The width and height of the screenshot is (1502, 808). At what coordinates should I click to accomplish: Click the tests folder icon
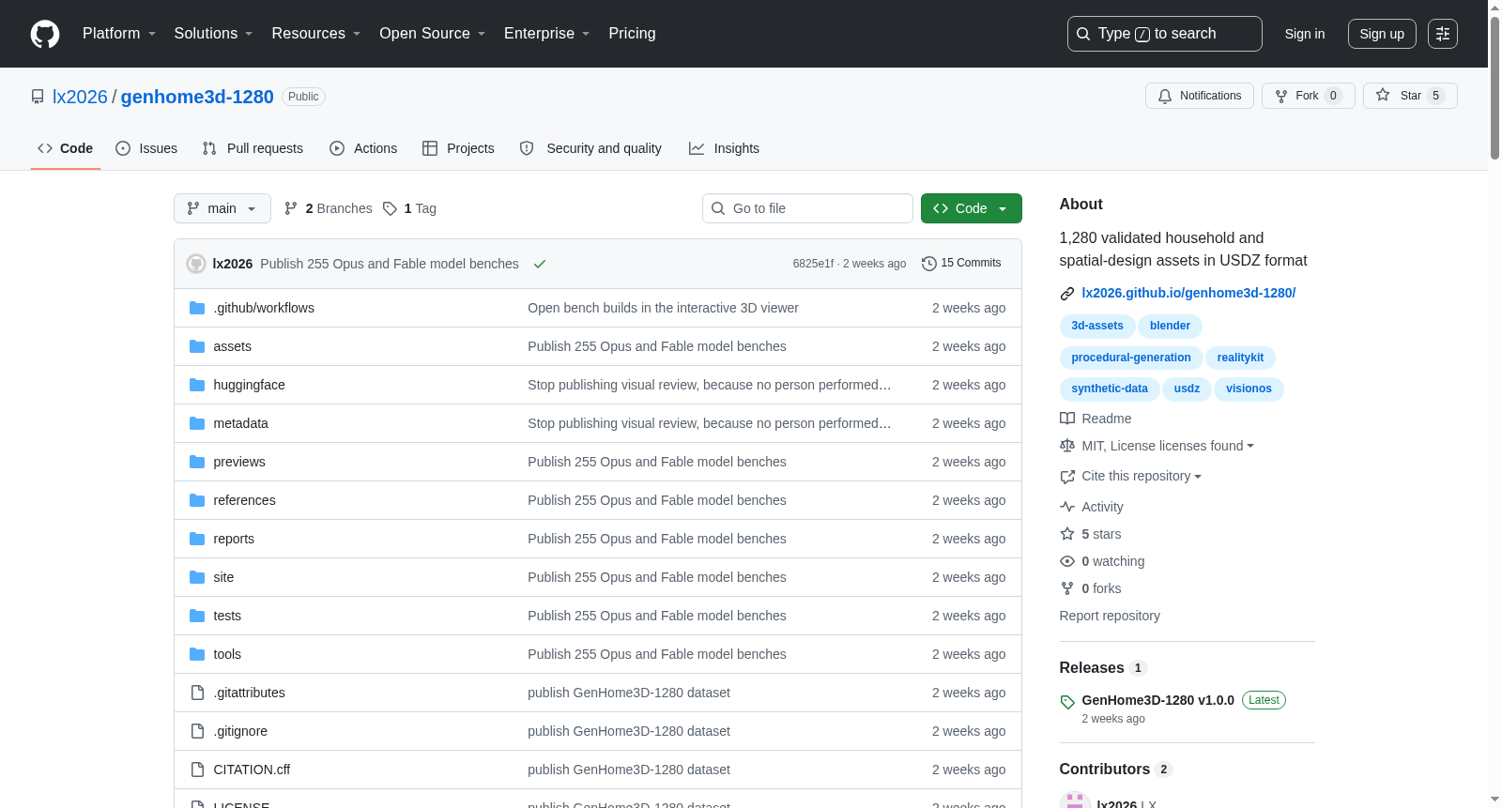(197, 616)
